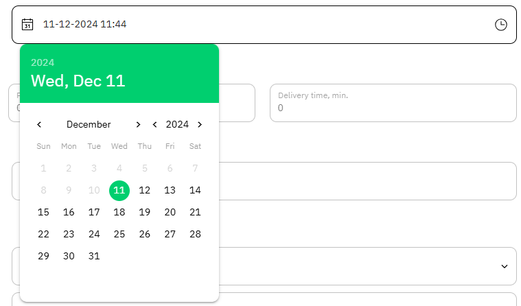Click the 2024 year in green header

point(43,62)
